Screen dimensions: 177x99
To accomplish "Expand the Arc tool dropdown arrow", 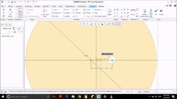I will (69, 10).
